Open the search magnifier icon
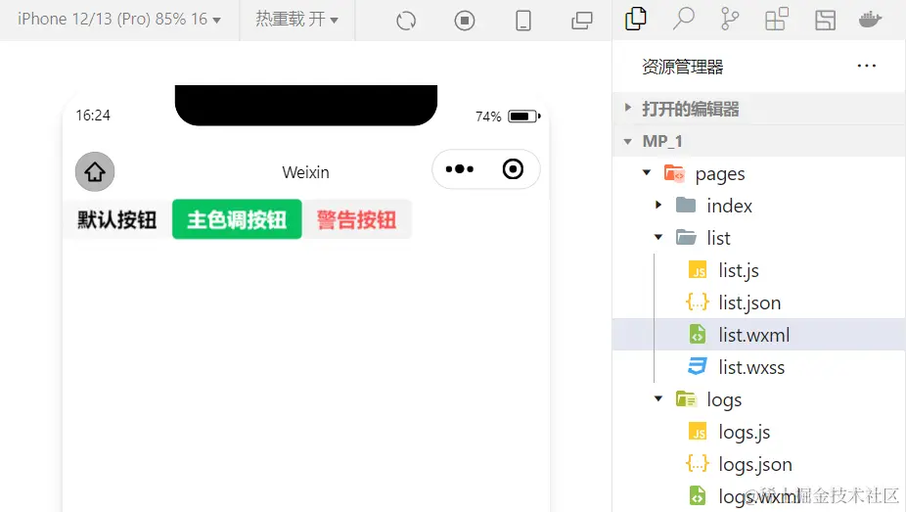This screenshot has height=512, width=906. [683, 19]
